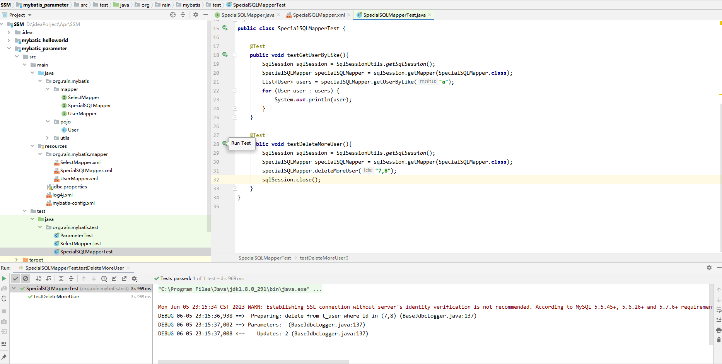The width and height of the screenshot is (722, 364).
Task: Select opened file target icon in Project panel
Action: pos(173,15)
